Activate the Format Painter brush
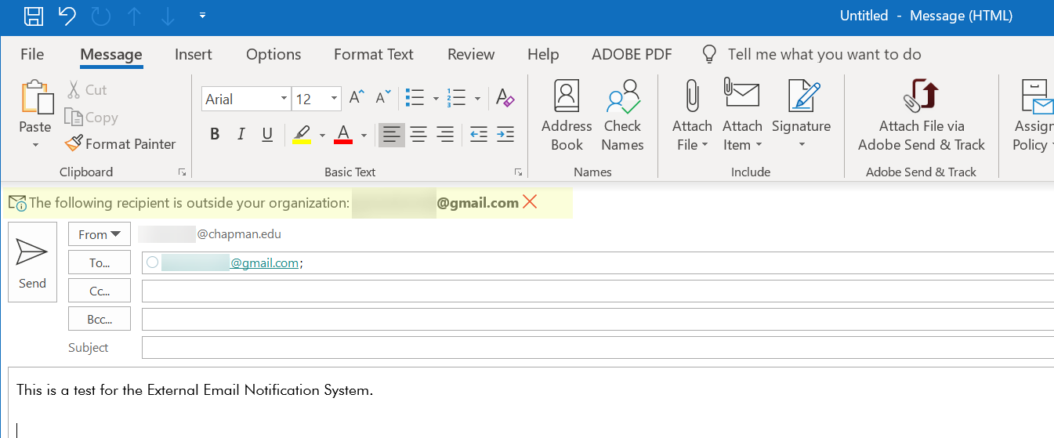 121,143
